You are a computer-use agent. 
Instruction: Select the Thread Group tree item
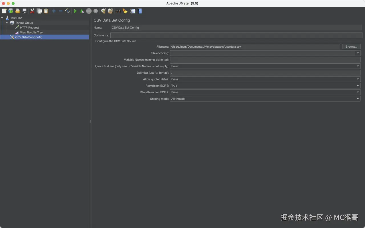[x=24, y=23]
